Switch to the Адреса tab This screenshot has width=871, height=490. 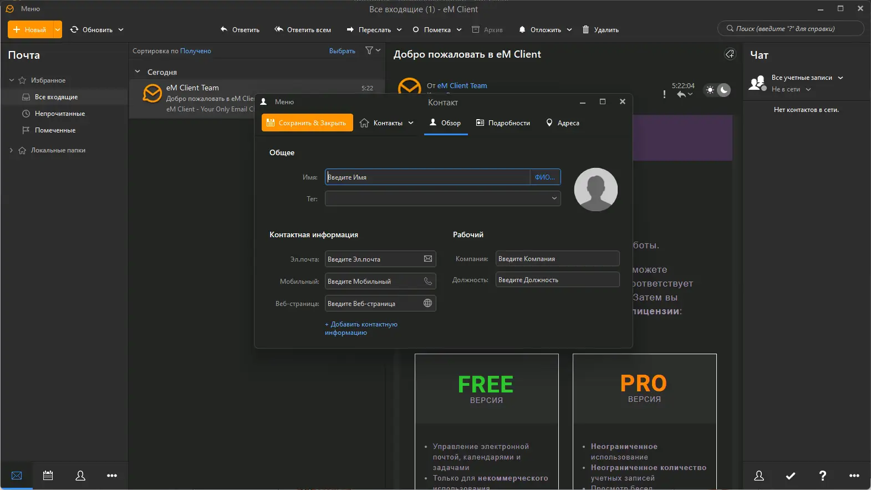(563, 123)
